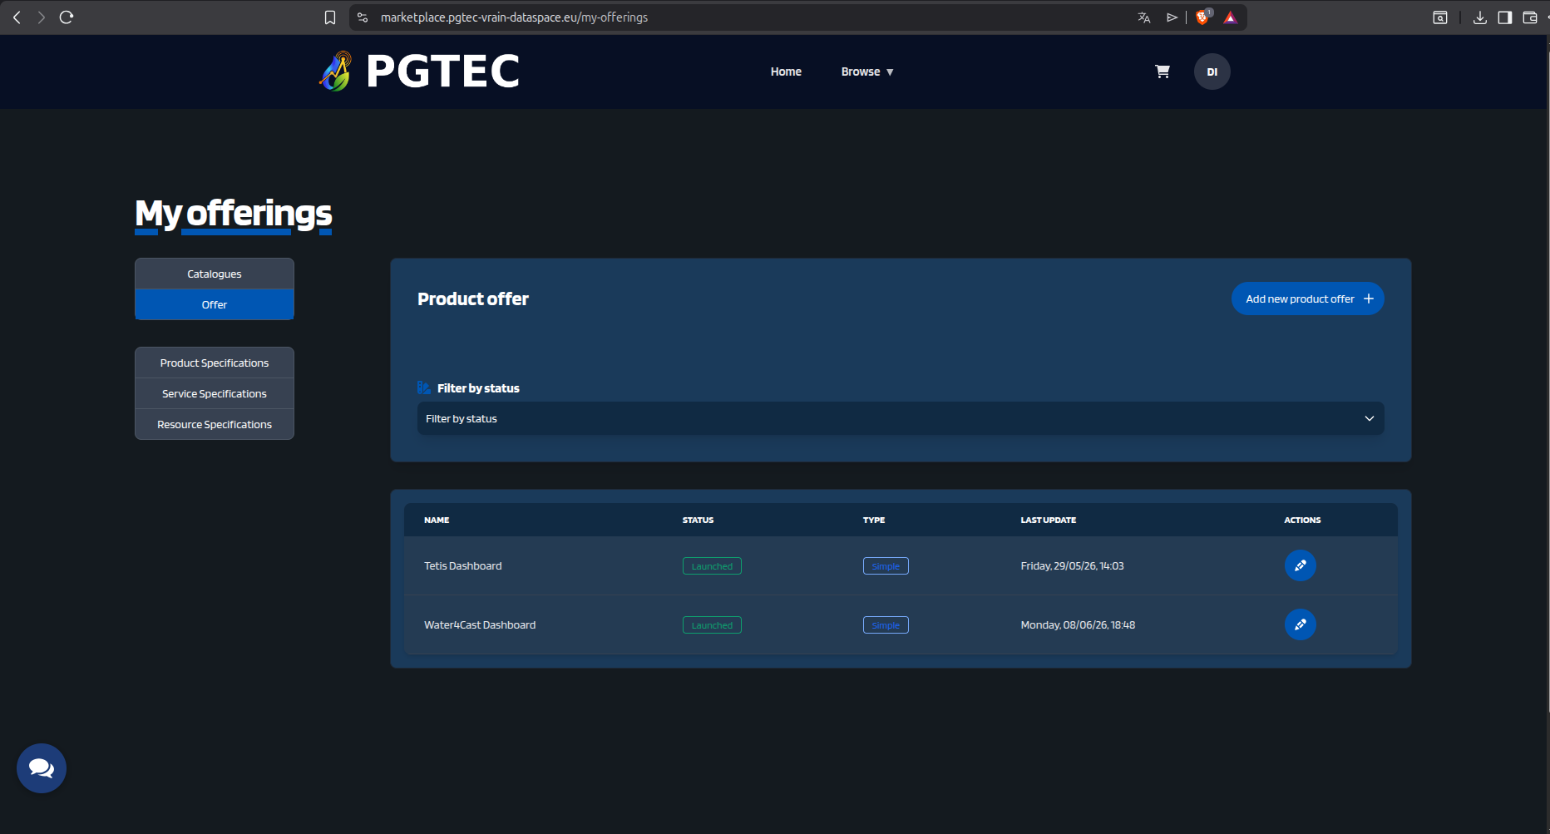Open Service Specifications section

[215, 393]
